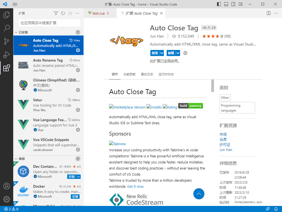The height and width of the screenshot is (212, 282).
Task: Toggle the primary side bar layout button
Action: (219, 4)
